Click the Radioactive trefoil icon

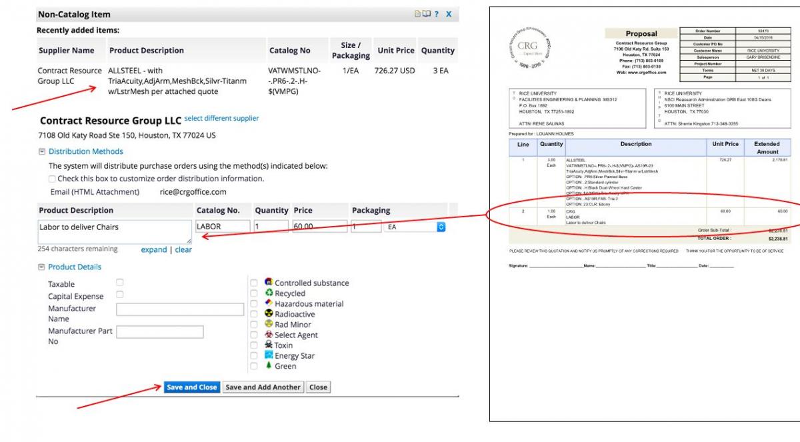pyautogui.click(x=269, y=314)
